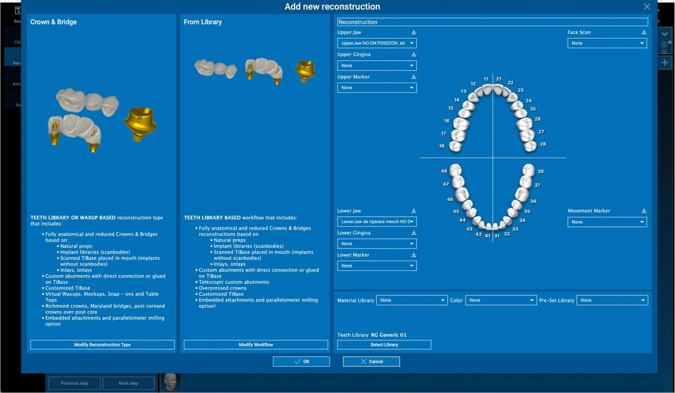
Task: Select tooth 18 on the chart
Action: [x=455, y=146]
